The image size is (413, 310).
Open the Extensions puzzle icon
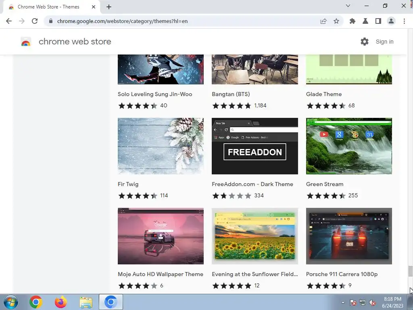(353, 21)
